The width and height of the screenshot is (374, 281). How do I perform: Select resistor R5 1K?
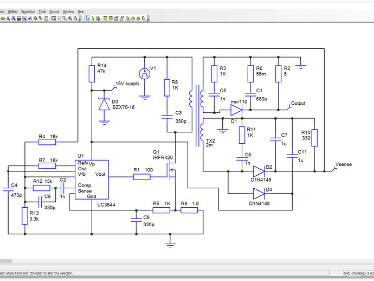(161, 210)
